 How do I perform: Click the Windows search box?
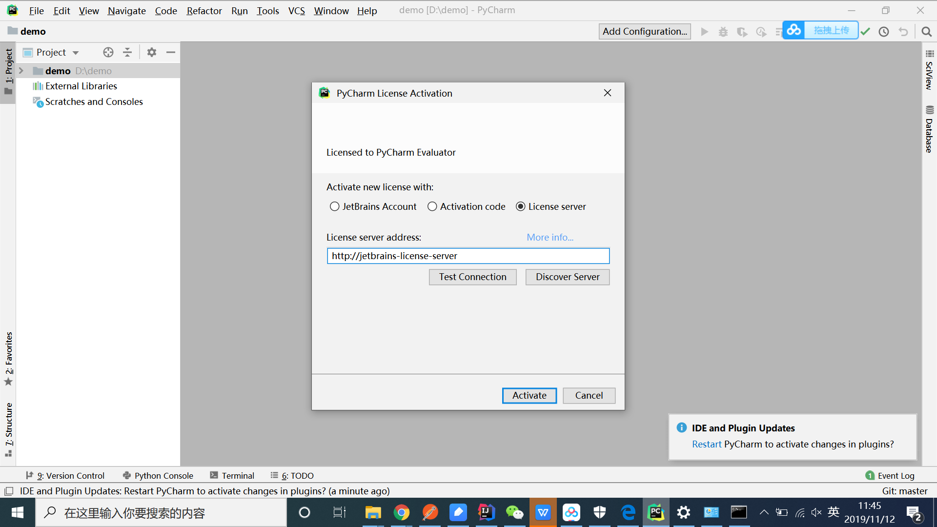(x=161, y=512)
